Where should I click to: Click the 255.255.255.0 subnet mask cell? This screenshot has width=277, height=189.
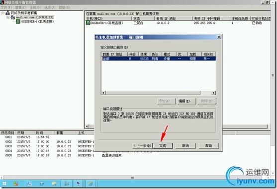tap(204, 23)
